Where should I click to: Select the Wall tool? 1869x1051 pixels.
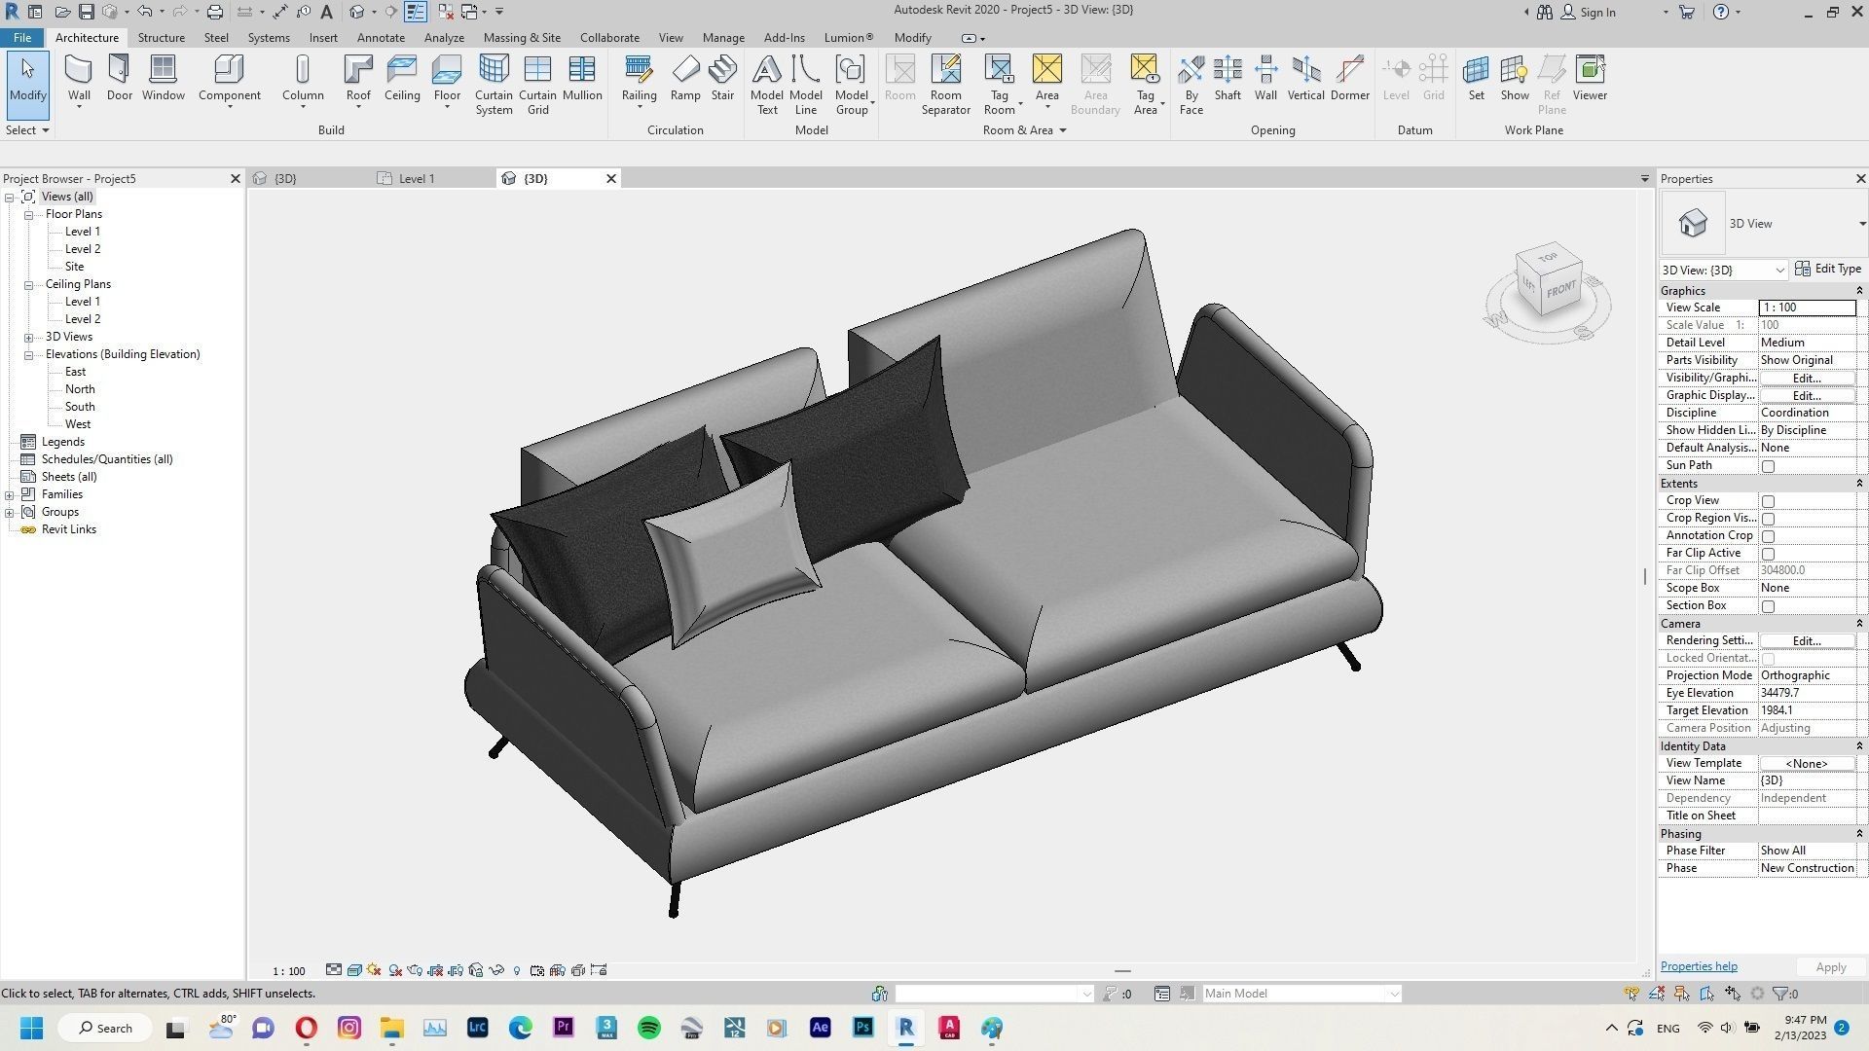pyautogui.click(x=78, y=78)
